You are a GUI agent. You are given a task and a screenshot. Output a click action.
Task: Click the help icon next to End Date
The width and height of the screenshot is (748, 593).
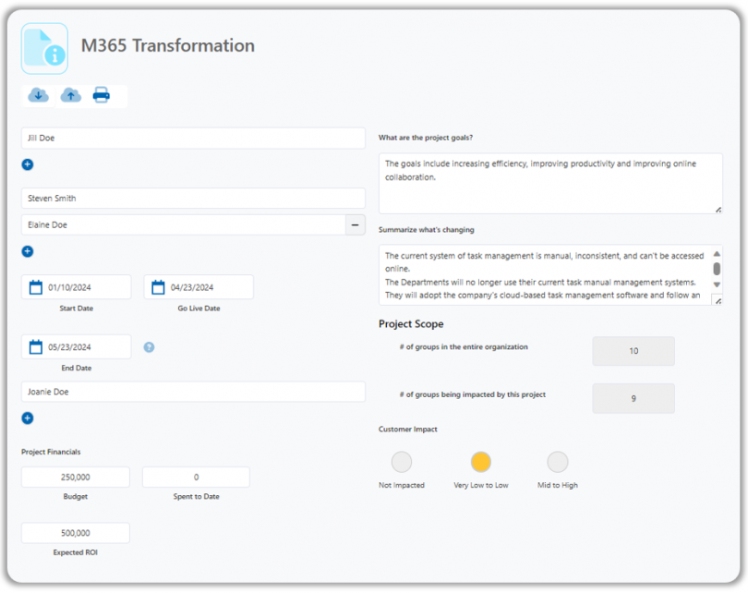149,349
